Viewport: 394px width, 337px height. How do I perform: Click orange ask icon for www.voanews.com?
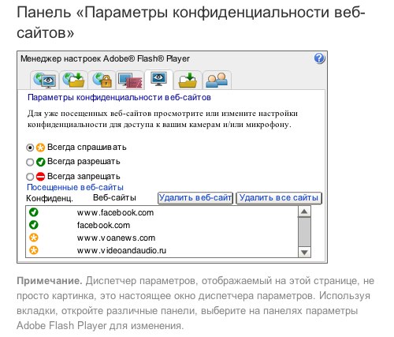(34, 238)
